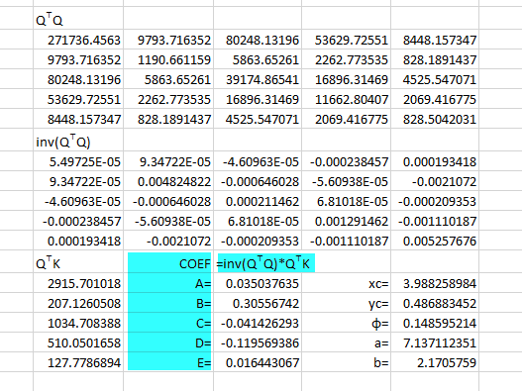
Task: Select the QᵀK heading cell
Action: 78,262
